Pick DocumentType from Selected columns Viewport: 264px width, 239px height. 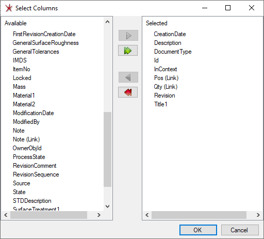173,52
